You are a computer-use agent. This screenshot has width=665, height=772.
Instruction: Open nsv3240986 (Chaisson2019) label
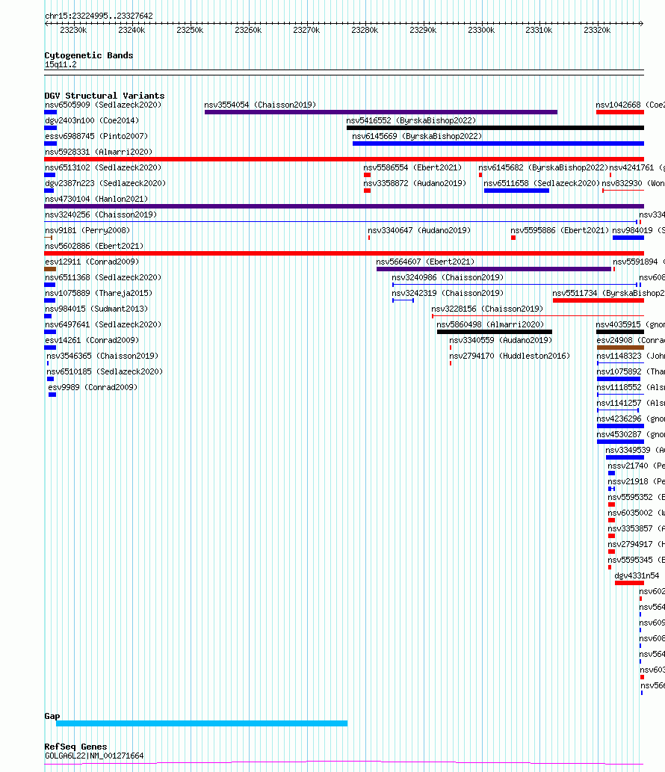coord(448,278)
